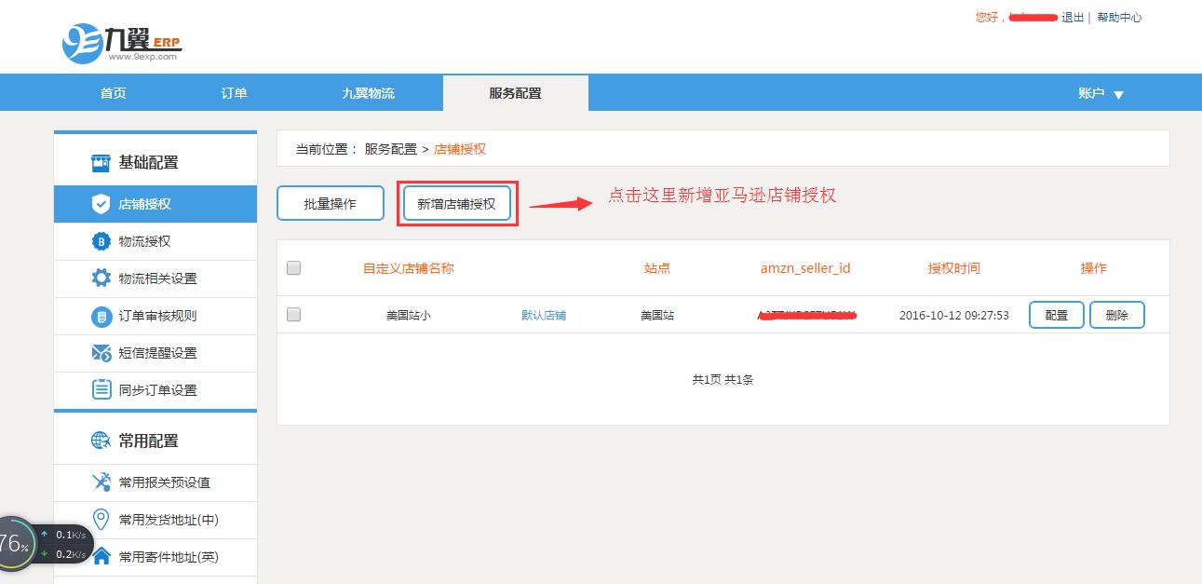Click 配置 for the 美国站小 store
The image size is (1202, 584).
(1056, 315)
